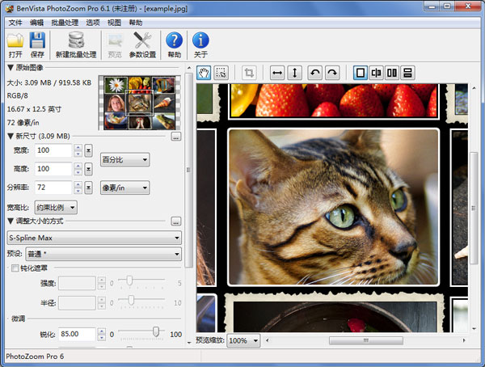The image size is (485, 367).
Task: Switch to single preview pane view
Action: coord(361,73)
